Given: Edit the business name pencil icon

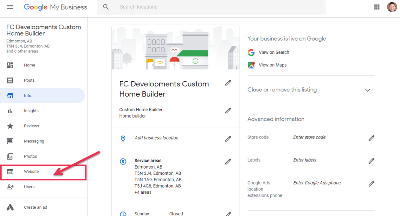Looking at the screenshot, I should coord(228,83).
